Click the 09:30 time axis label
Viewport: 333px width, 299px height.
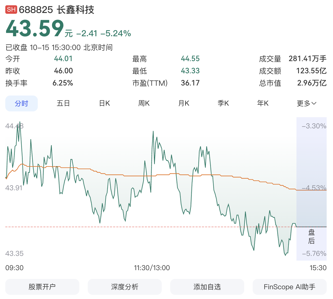[15, 268]
